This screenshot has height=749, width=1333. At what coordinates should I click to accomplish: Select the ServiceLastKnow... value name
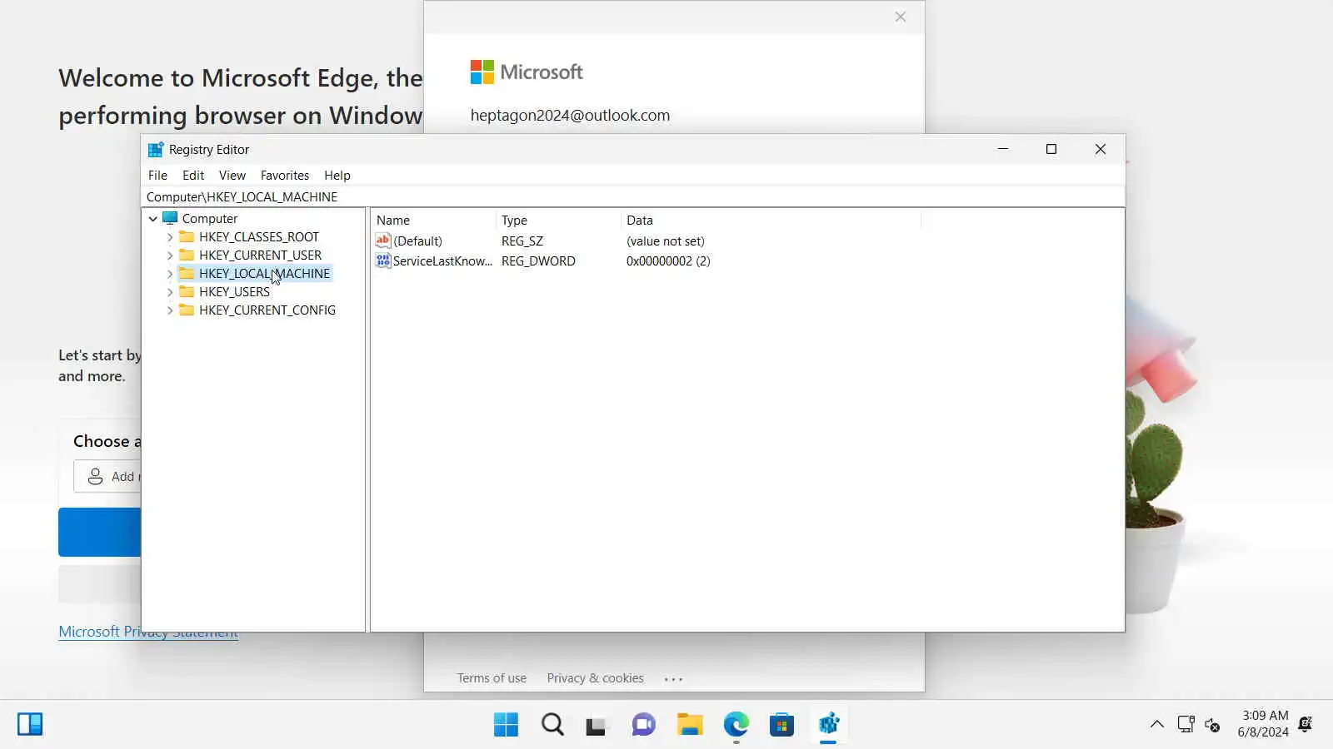tap(442, 261)
